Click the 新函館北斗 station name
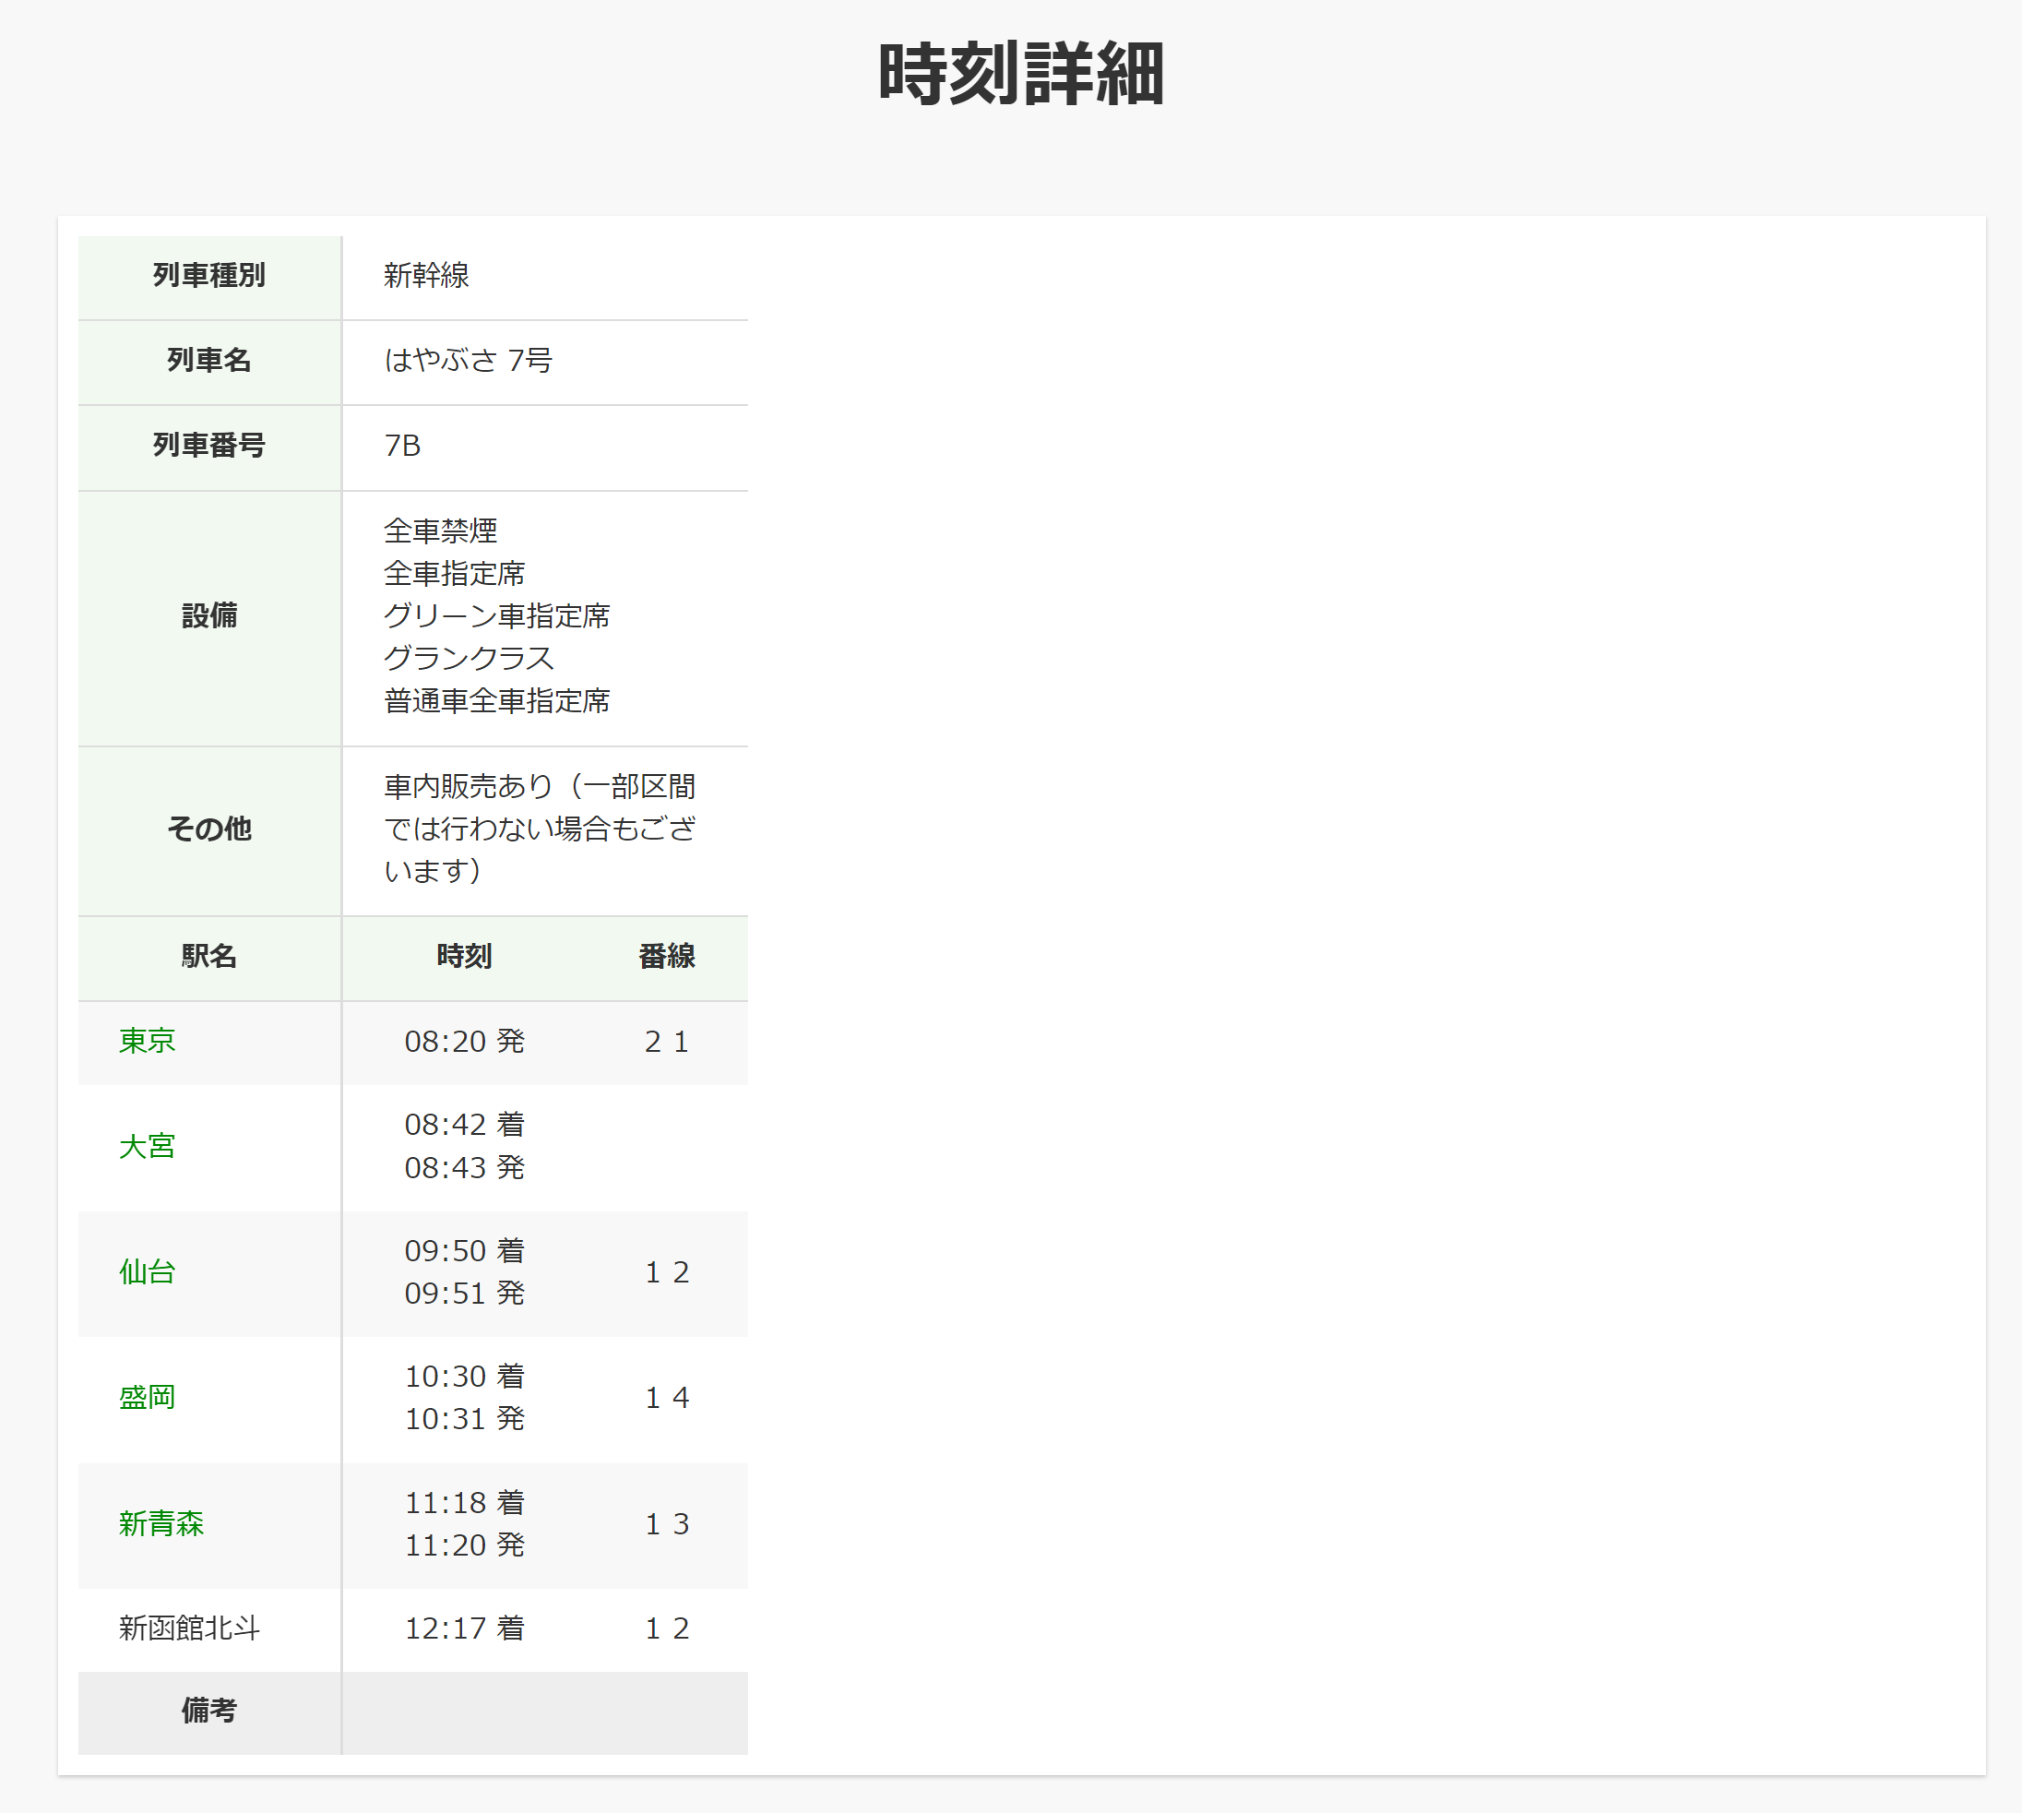The width and height of the screenshot is (2022, 1813). 189,1628
